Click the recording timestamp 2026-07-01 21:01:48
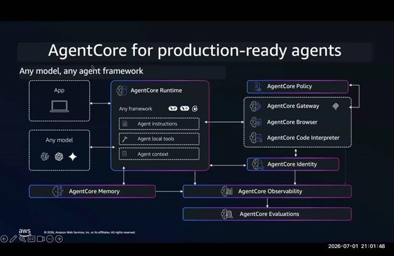394x256 pixels. [356, 246]
